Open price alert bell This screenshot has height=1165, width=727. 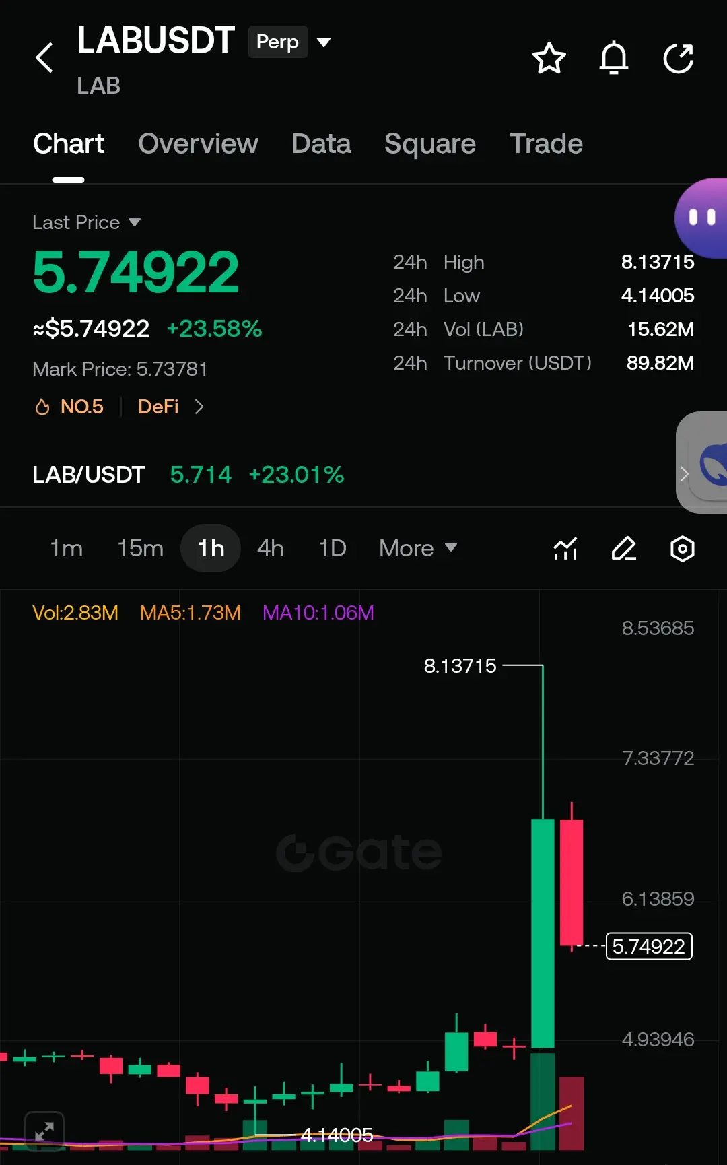tap(614, 58)
